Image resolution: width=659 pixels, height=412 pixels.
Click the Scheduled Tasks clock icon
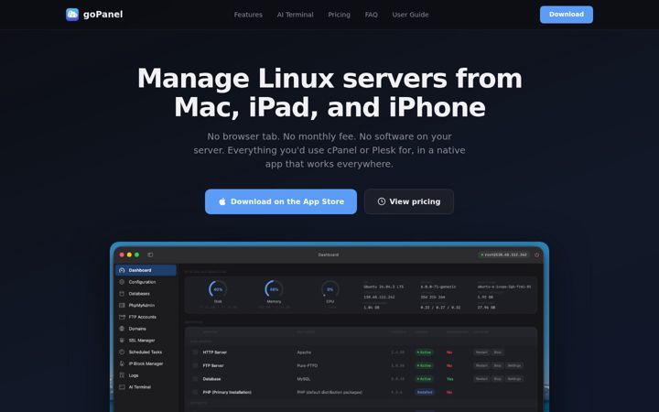pos(122,352)
